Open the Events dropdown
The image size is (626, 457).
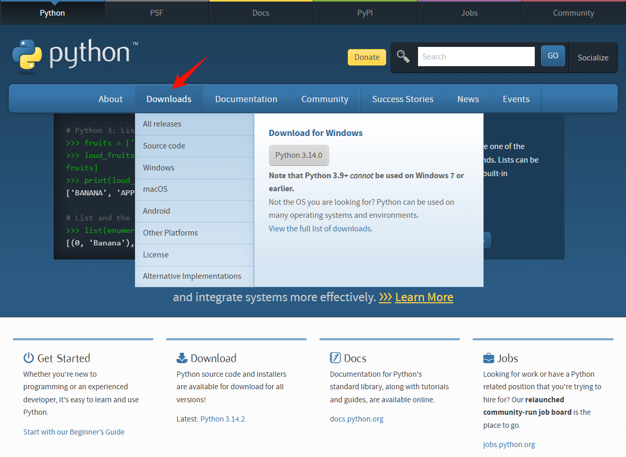click(515, 98)
